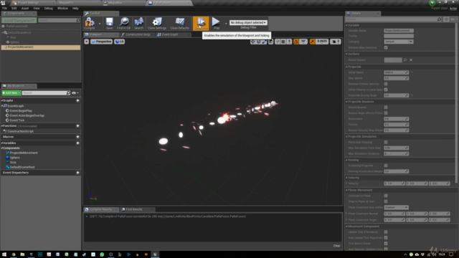Adjust viewport camera speed setting
Image resolution: width=459 pixels, height=258 pixels.
pyautogui.click(x=336, y=42)
